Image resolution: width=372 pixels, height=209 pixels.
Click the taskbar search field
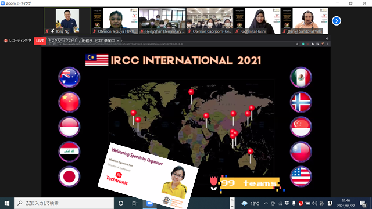(x=64, y=203)
